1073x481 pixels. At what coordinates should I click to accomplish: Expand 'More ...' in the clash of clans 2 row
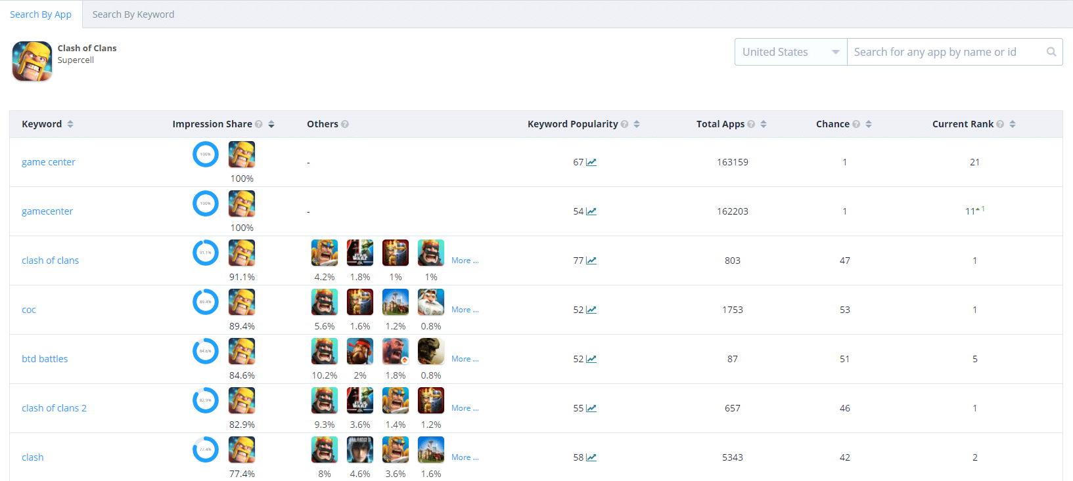[x=465, y=408]
